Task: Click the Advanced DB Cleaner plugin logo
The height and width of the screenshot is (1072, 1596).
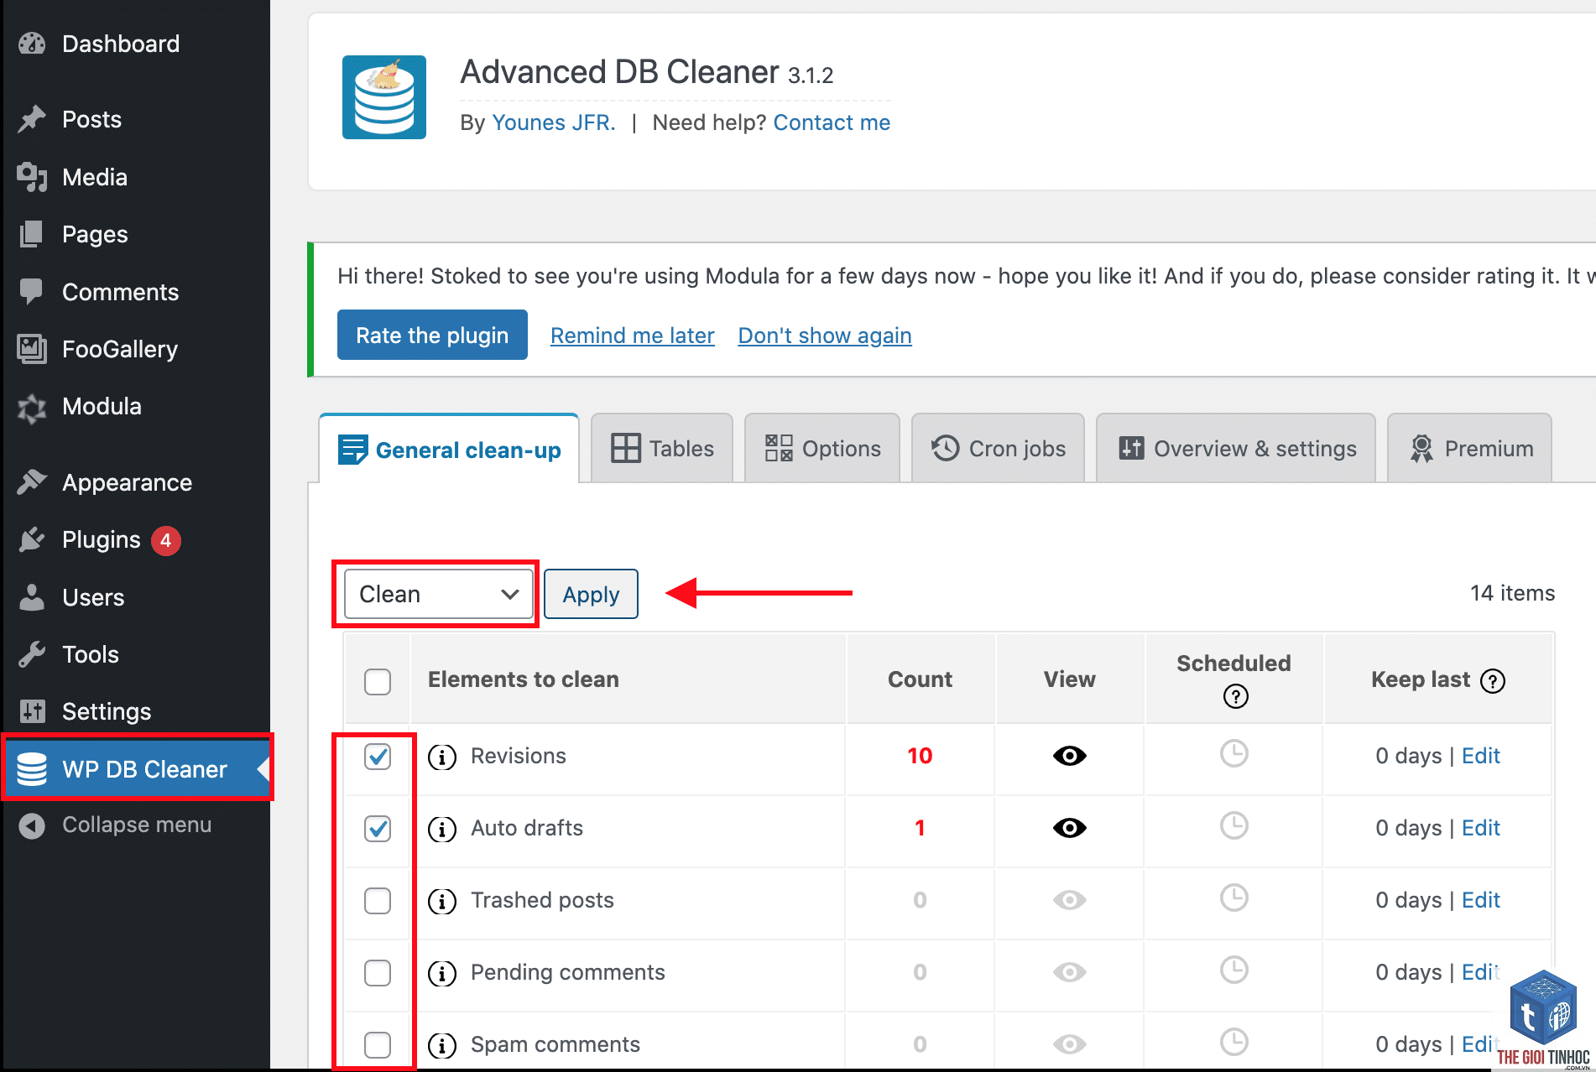Action: [x=384, y=97]
